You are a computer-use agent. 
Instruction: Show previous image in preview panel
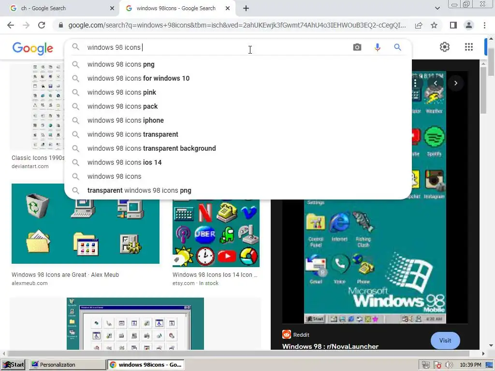tap(436, 83)
